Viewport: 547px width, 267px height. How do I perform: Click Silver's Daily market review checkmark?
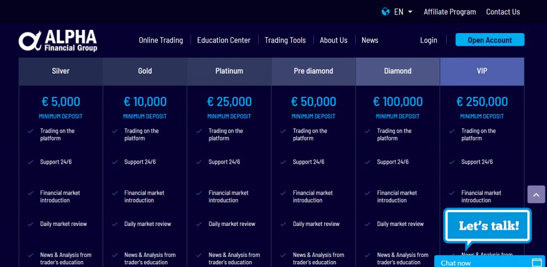(30, 224)
